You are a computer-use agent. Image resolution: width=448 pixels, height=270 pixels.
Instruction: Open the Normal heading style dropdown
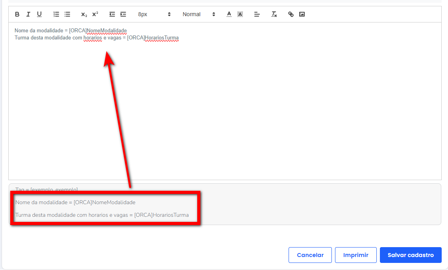pos(199,14)
